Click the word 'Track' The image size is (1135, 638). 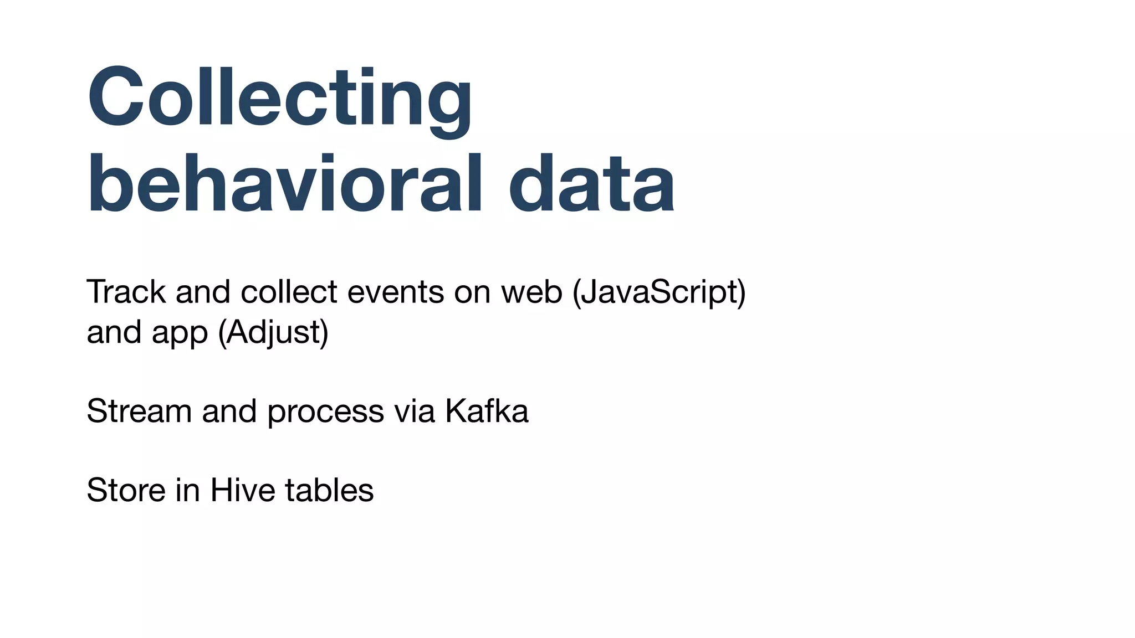(126, 292)
